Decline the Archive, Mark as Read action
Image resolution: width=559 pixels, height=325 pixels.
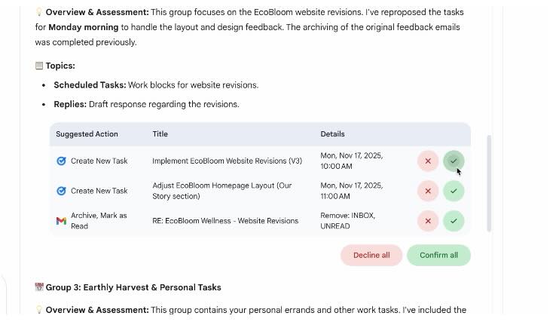point(428,221)
